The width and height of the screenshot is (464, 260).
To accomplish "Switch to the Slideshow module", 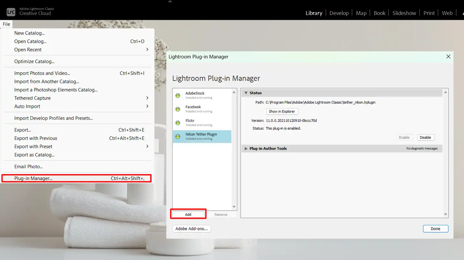I will coord(404,13).
